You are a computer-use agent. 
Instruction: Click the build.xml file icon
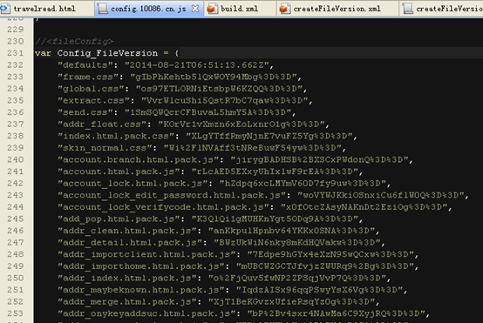[x=212, y=9]
